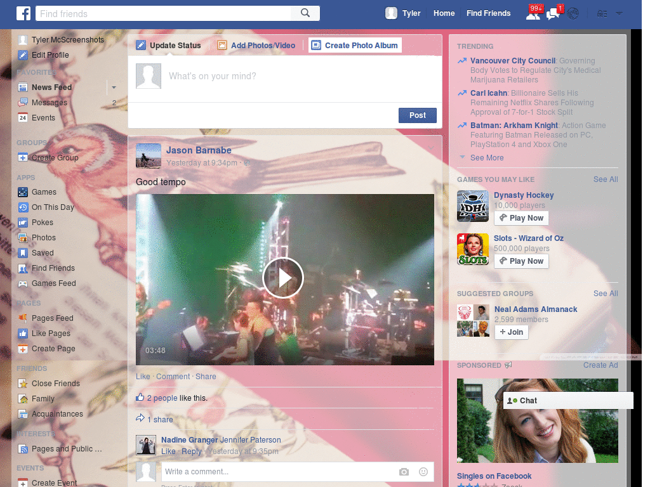The width and height of the screenshot is (650, 487).
Task: Open News Feed options dropdown arrow
Action: click(x=114, y=88)
